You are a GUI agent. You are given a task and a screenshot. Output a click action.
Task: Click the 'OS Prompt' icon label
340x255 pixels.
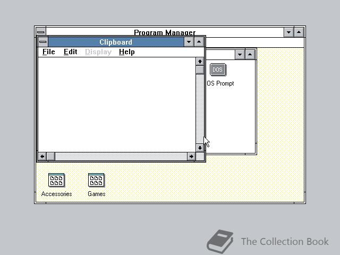(x=220, y=83)
